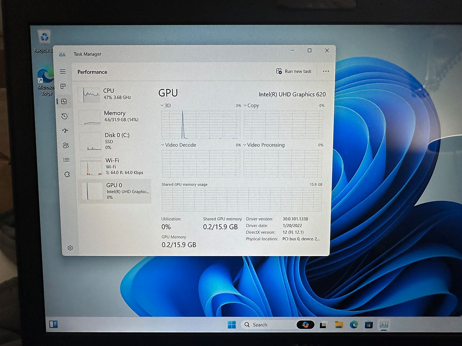Viewport: 462px width, 346px height.
Task: Open Task Manager settings gear icon
Action: pos(70,248)
